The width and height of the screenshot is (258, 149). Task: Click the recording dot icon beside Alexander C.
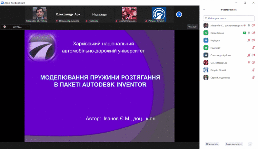pyautogui.click(x=244, y=25)
